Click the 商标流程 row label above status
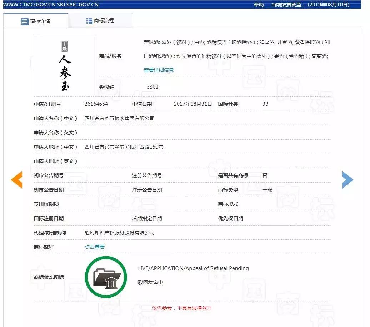This screenshot has height=327, width=370. pos(44,247)
